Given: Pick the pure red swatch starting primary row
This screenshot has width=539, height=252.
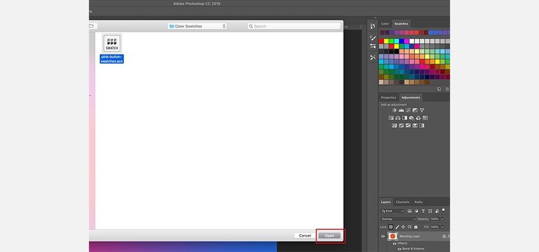Looking at the screenshot, I should 381,41.
